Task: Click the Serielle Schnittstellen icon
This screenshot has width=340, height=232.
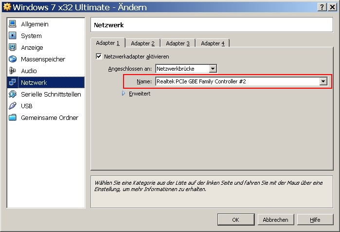Action: 13,94
